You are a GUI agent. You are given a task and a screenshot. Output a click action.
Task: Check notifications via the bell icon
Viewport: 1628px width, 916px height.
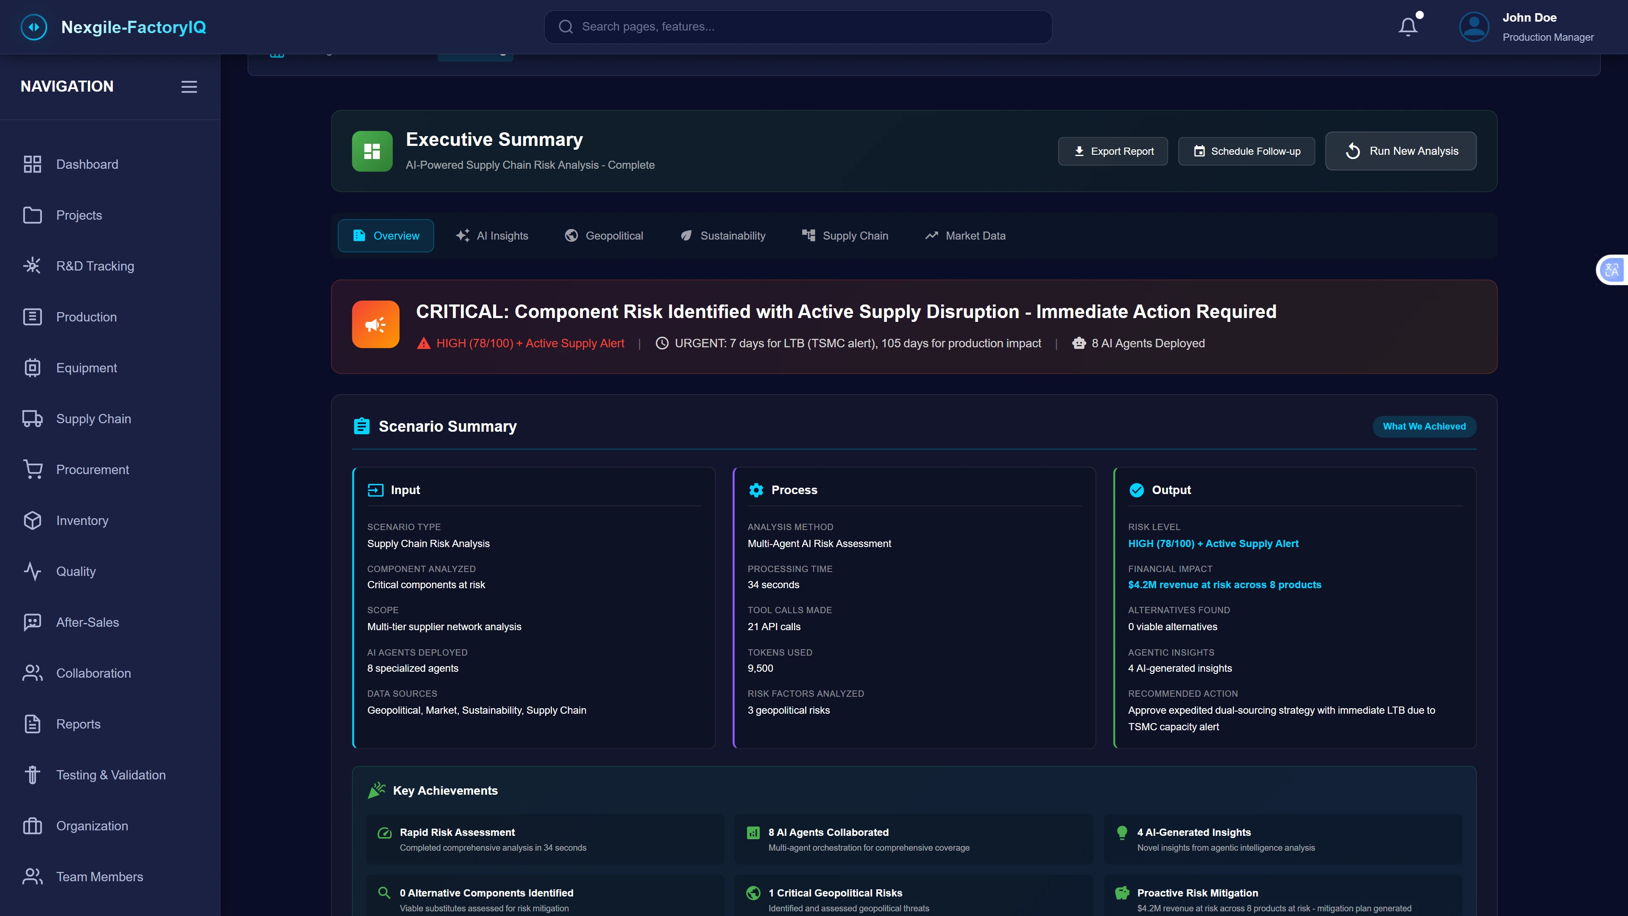pyautogui.click(x=1408, y=26)
